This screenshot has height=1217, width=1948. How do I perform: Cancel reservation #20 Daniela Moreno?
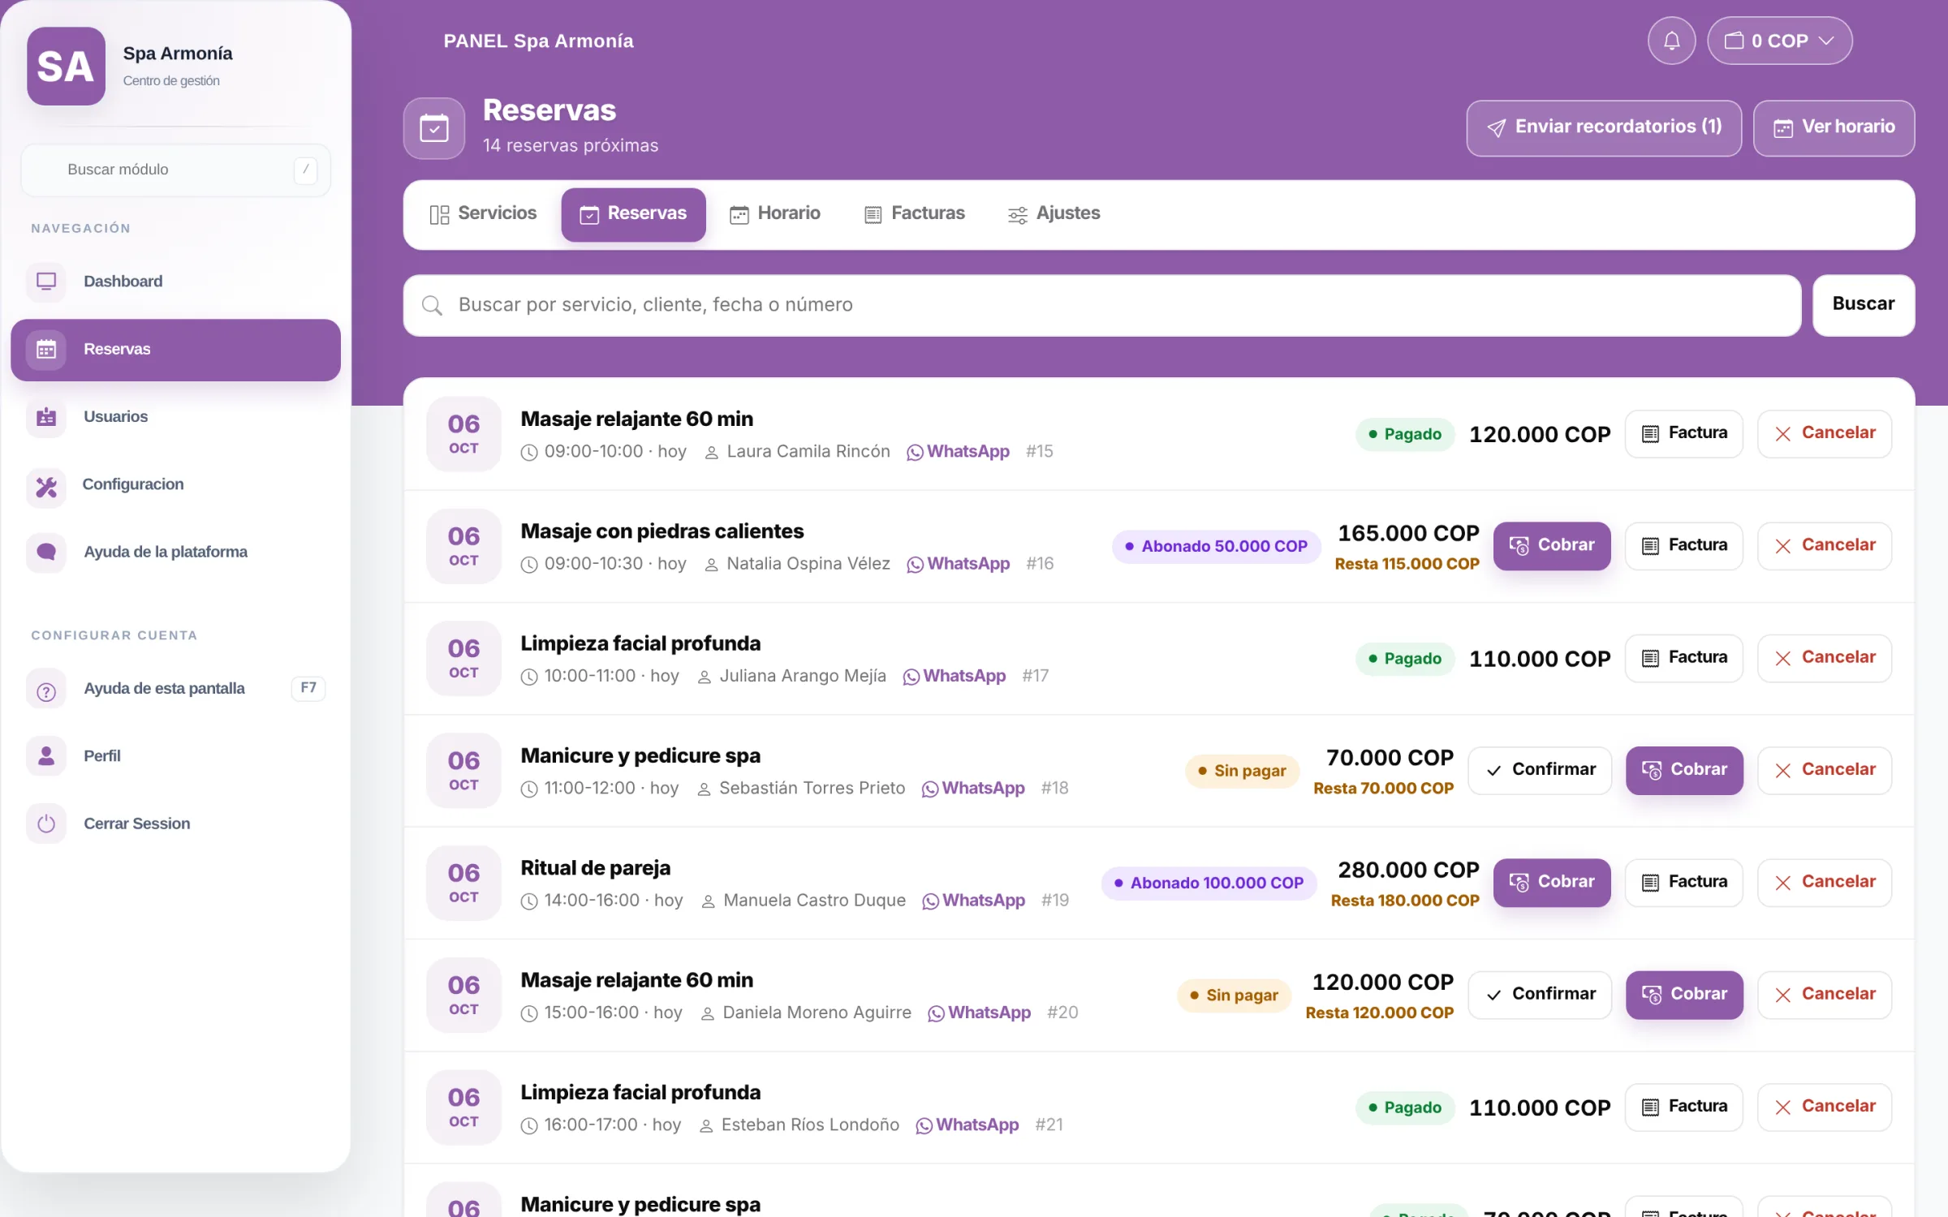[x=1824, y=995]
